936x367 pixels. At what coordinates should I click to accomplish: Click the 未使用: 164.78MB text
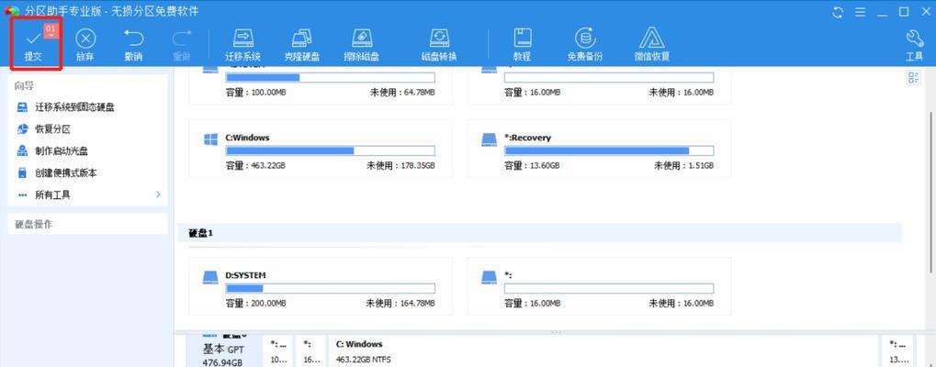(x=400, y=304)
